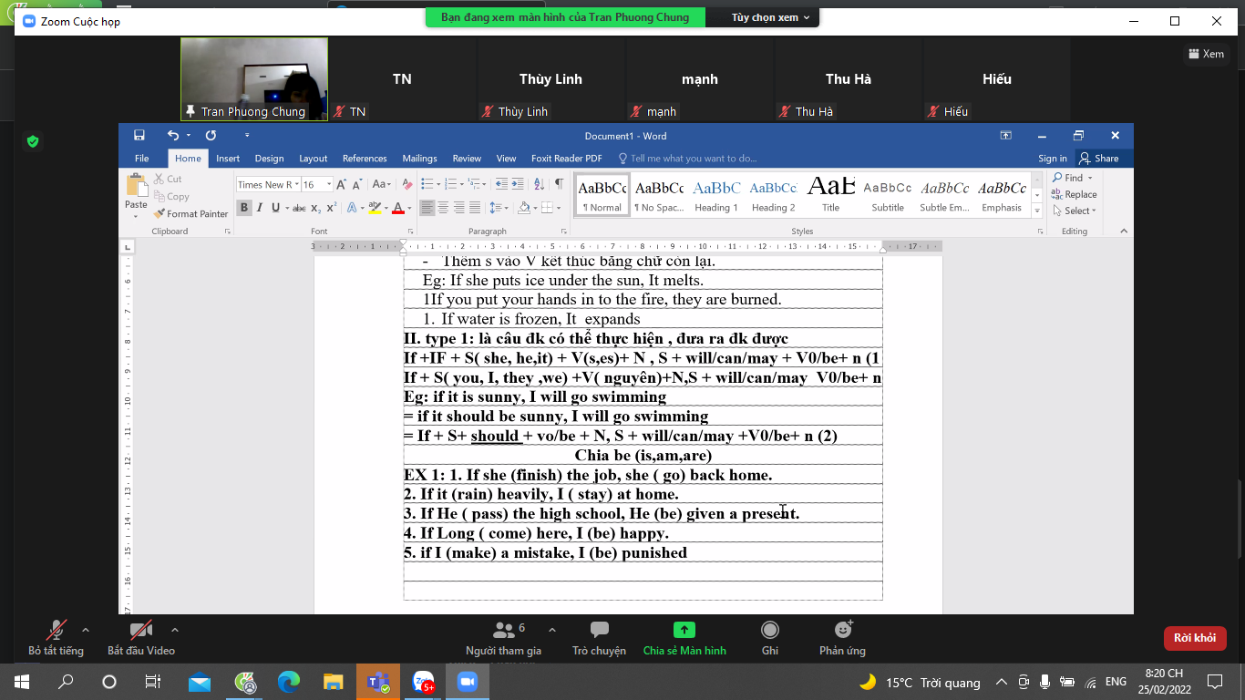This screenshot has height=700, width=1245.
Task: Open Zoom chat (Trò chuyện)
Action: click(599, 638)
